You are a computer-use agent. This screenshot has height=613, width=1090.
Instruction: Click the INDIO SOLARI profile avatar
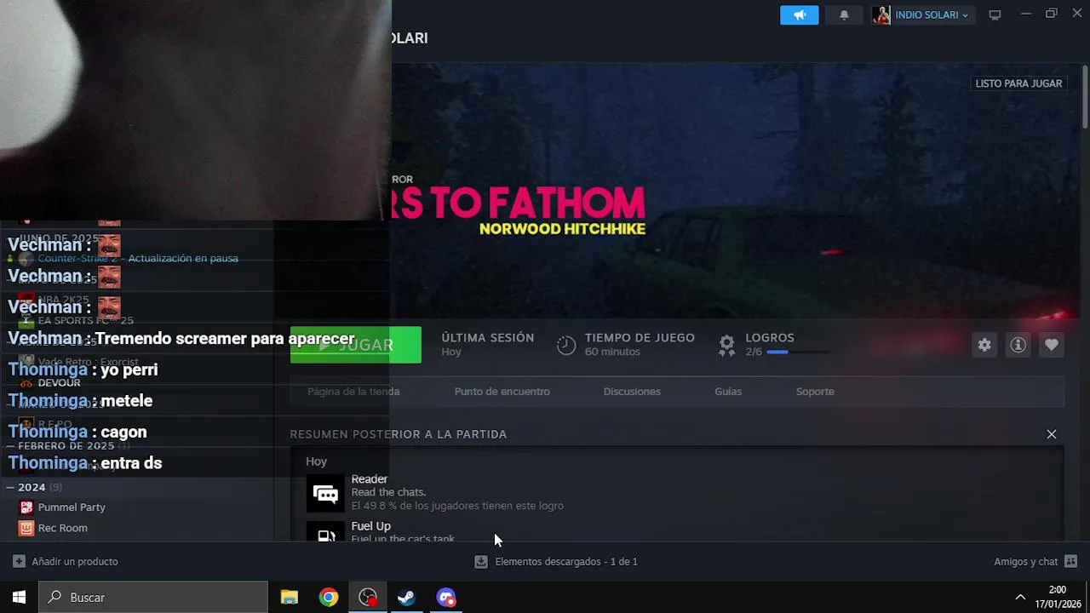pos(881,15)
